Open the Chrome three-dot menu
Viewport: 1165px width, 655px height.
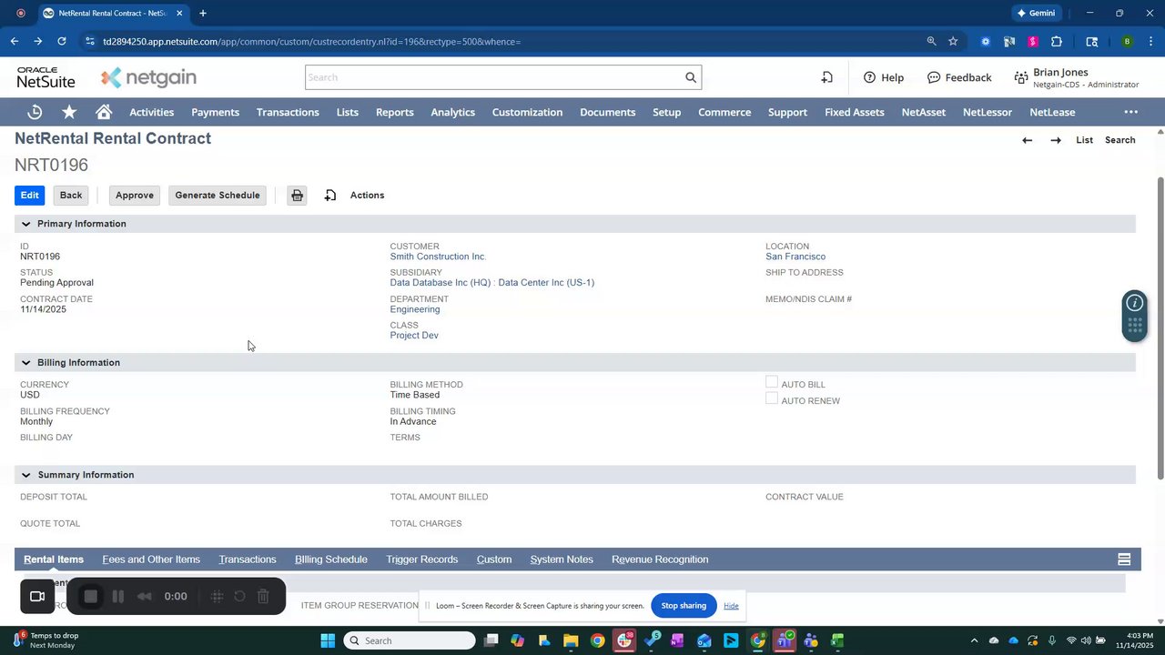pos(1151,41)
